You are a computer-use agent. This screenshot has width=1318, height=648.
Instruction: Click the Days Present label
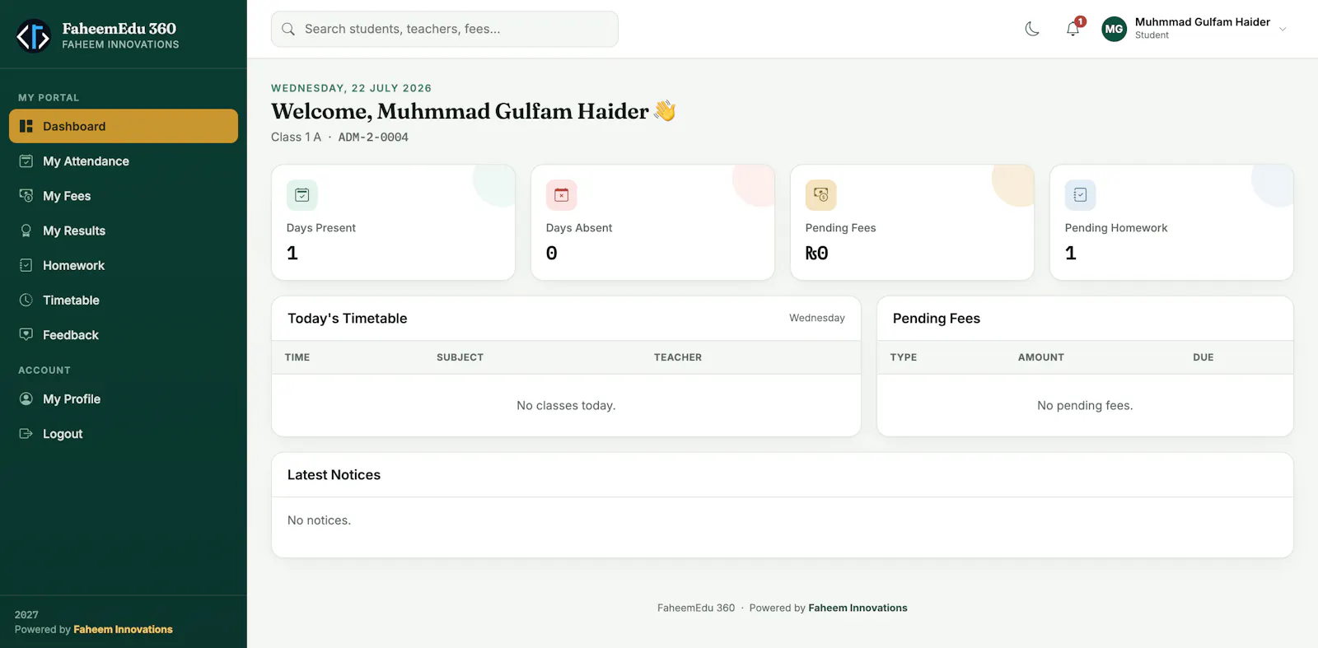321,228
